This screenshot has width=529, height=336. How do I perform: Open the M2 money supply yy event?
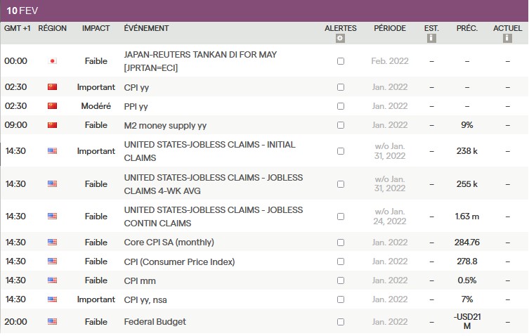click(165, 125)
